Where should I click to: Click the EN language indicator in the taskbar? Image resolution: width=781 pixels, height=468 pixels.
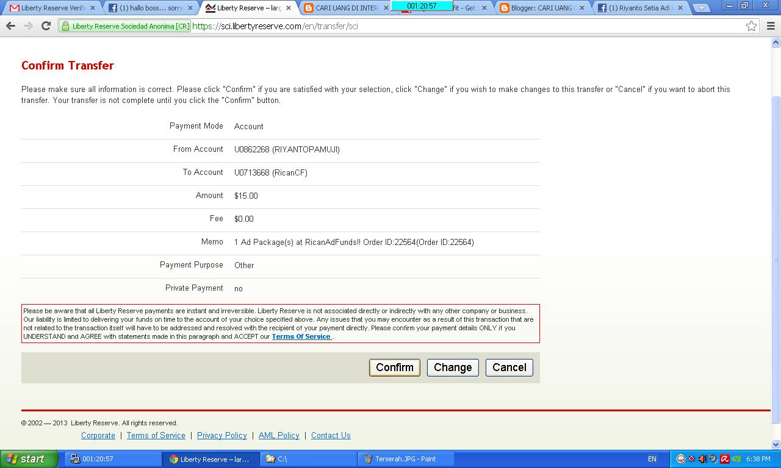(x=652, y=459)
